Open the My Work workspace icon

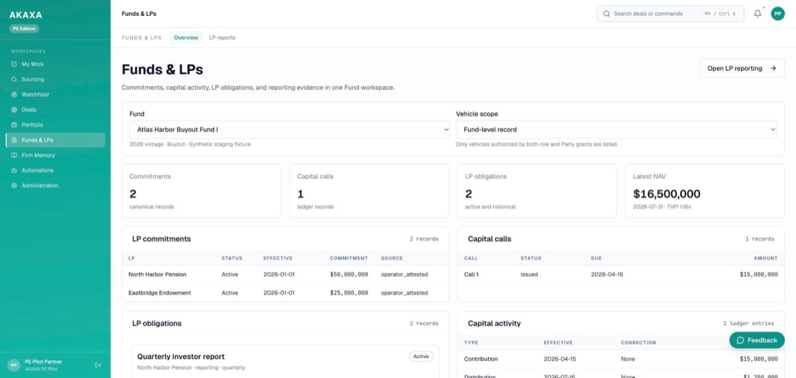point(15,64)
